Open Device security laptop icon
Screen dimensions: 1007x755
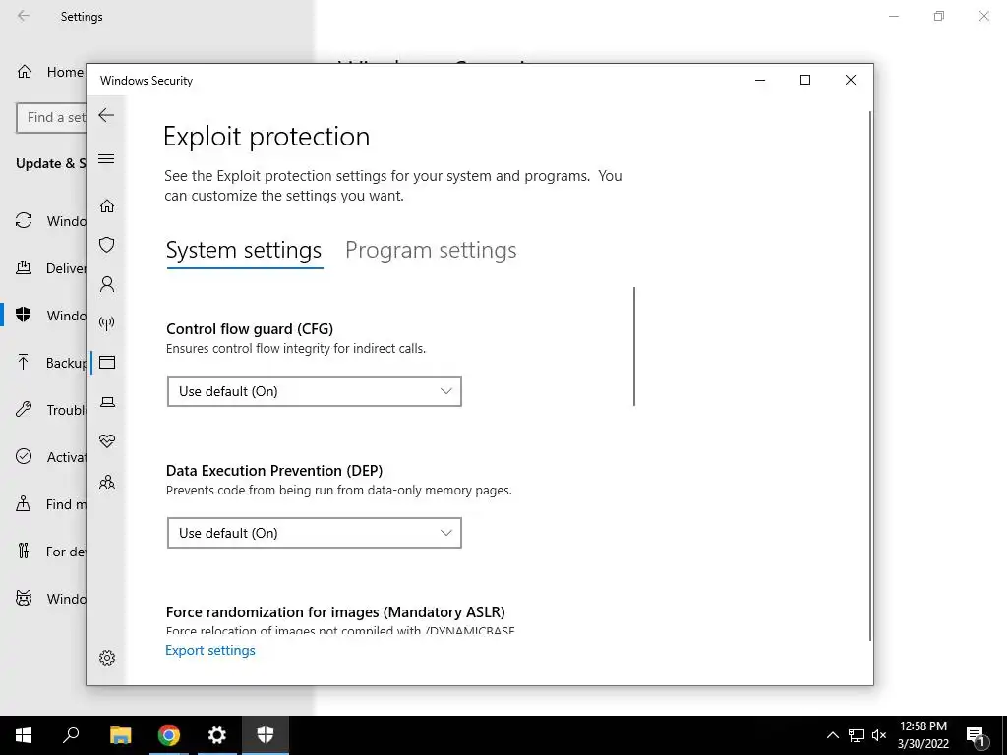pyautogui.click(x=107, y=402)
